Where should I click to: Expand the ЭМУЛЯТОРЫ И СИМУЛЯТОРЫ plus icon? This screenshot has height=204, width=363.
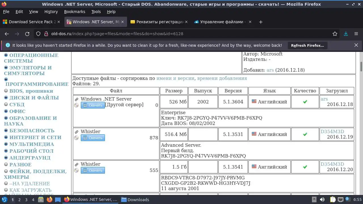[x=6, y=68]
